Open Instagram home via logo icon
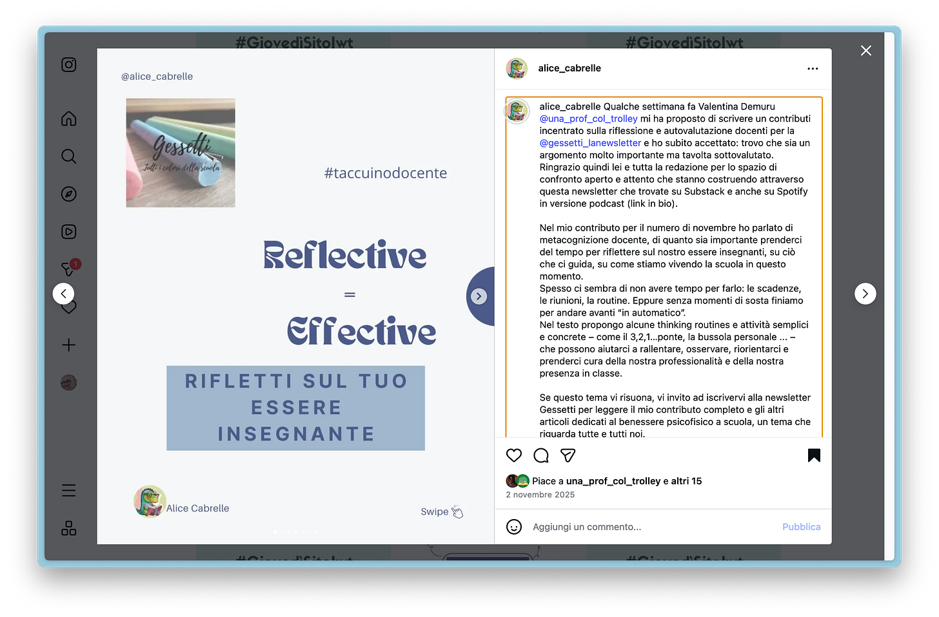The width and height of the screenshot is (939, 617). [x=69, y=64]
